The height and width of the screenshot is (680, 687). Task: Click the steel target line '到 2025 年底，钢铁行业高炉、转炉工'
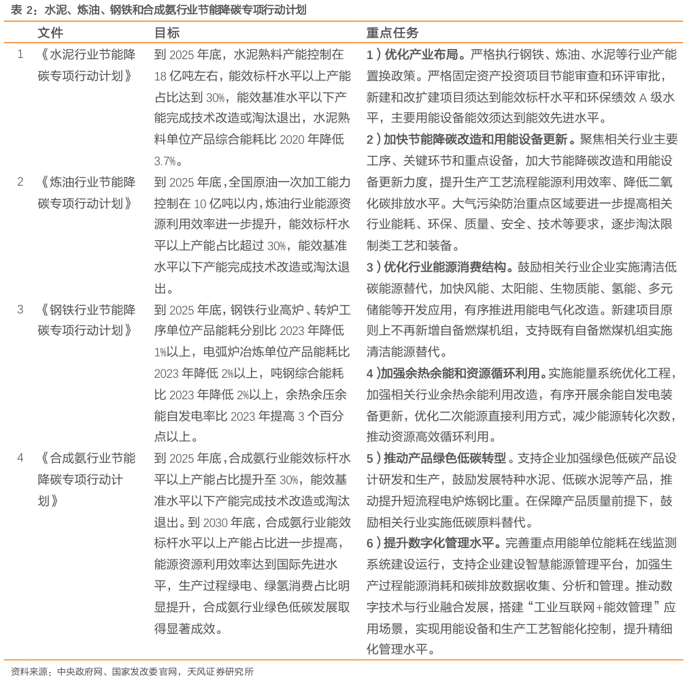click(252, 310)
